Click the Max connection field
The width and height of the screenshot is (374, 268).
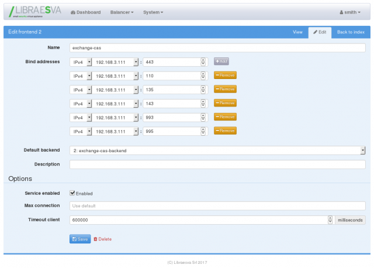(217, 206)
